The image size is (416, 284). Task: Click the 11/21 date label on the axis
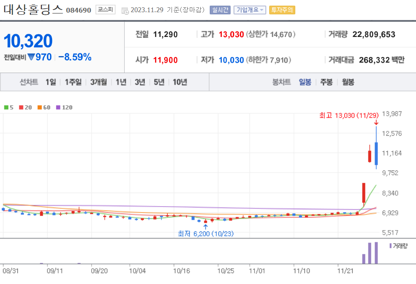345,271
